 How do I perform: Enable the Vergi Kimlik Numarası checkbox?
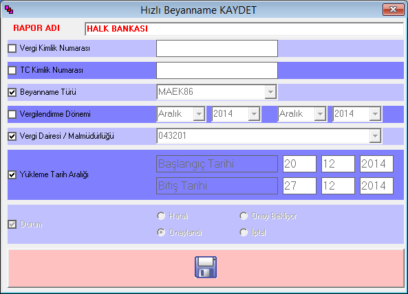coord(12,48)
